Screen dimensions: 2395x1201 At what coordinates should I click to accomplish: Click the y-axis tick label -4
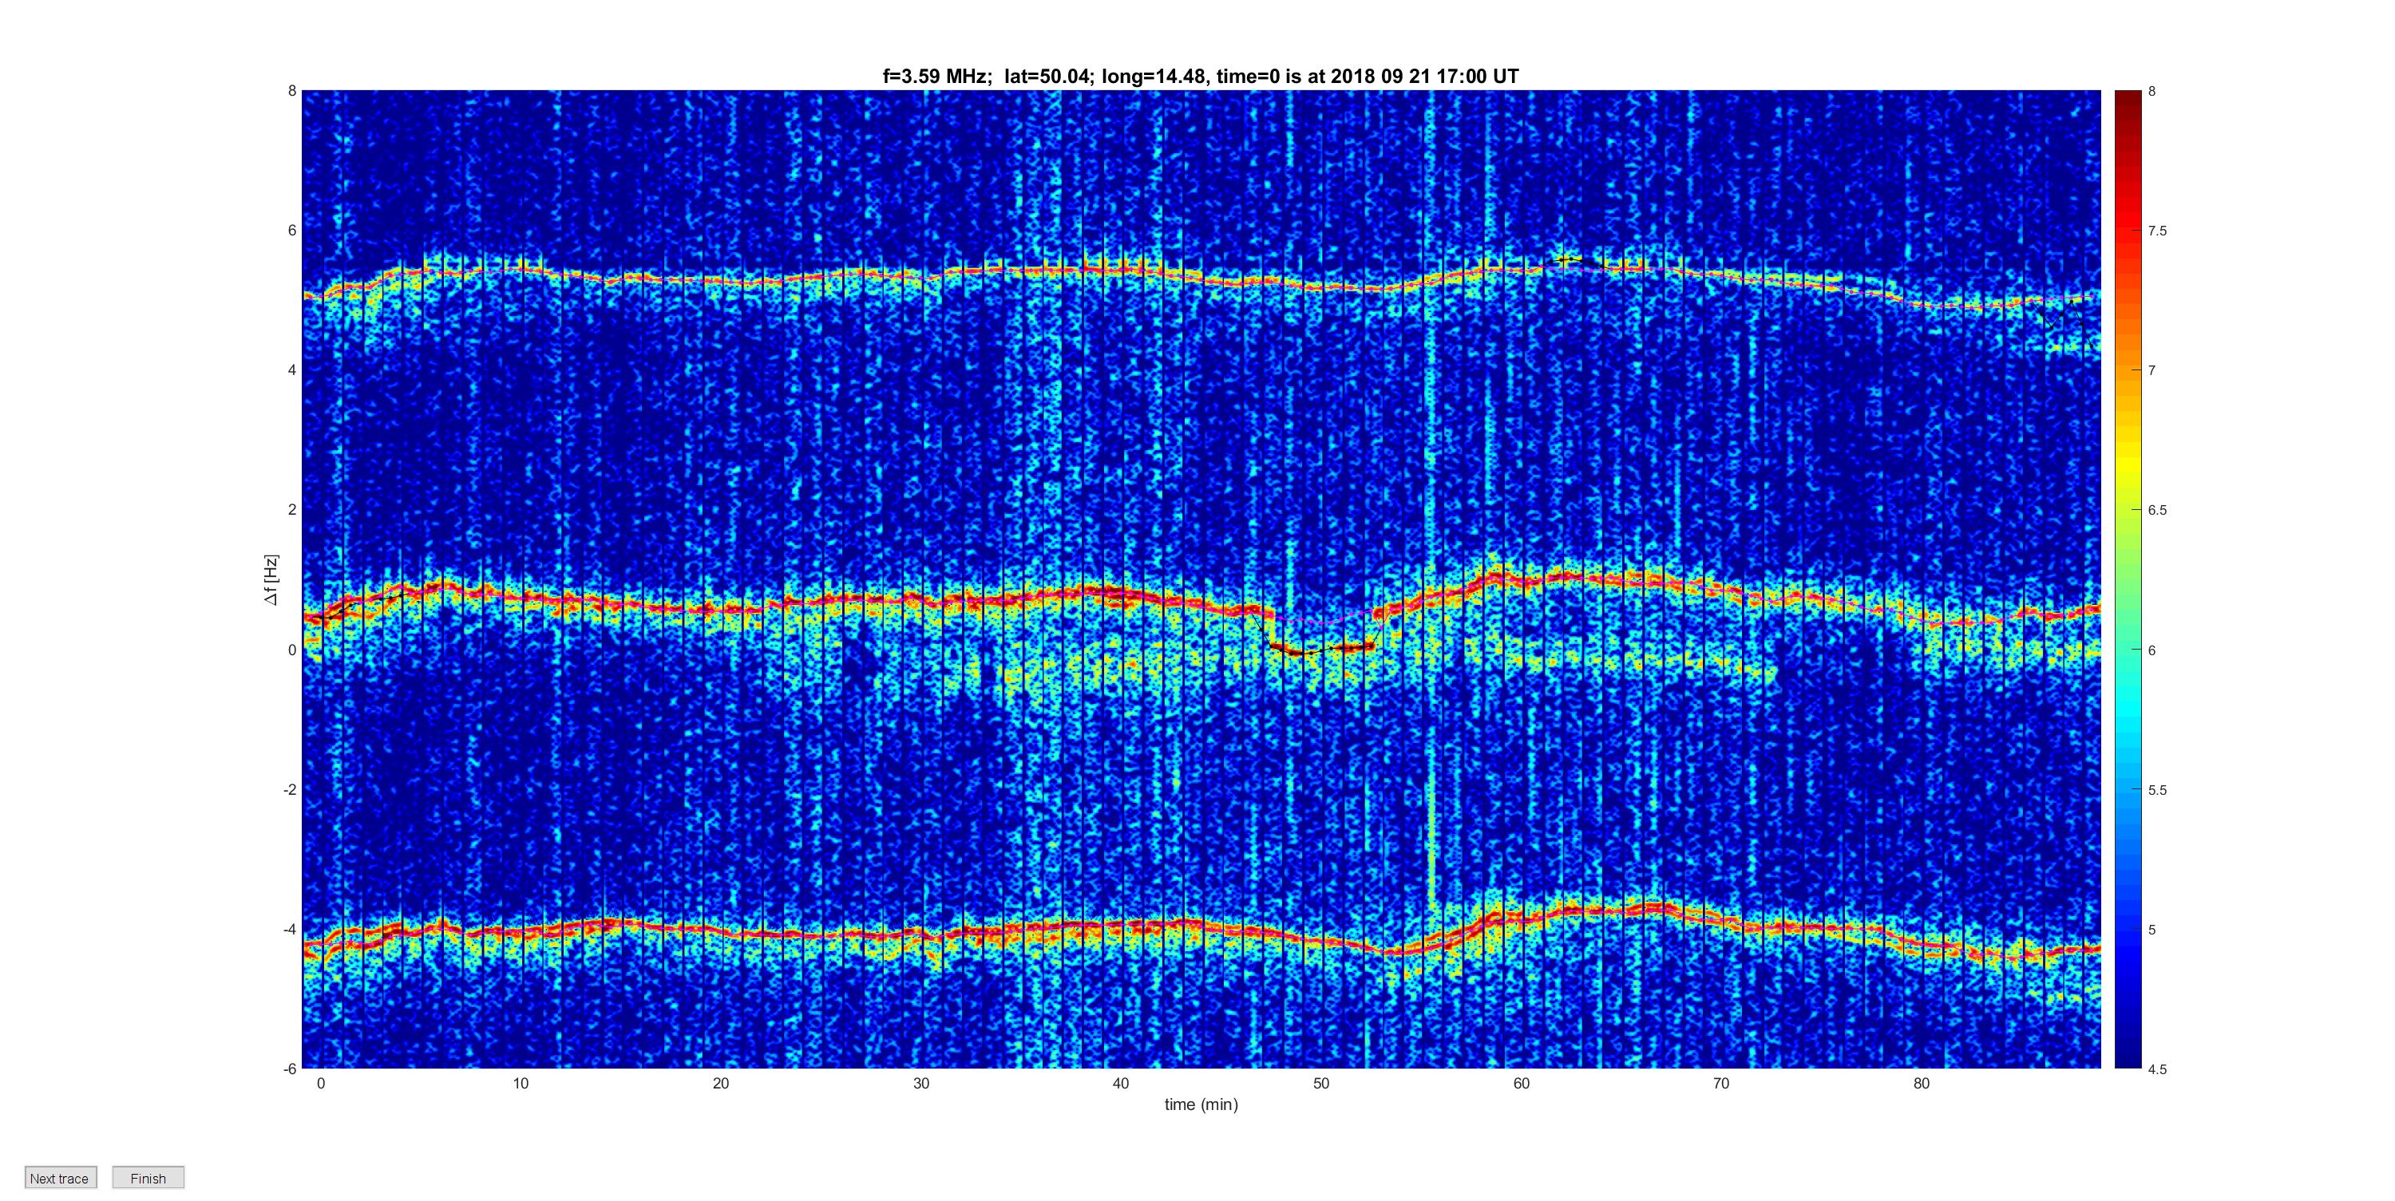(290, 930)
